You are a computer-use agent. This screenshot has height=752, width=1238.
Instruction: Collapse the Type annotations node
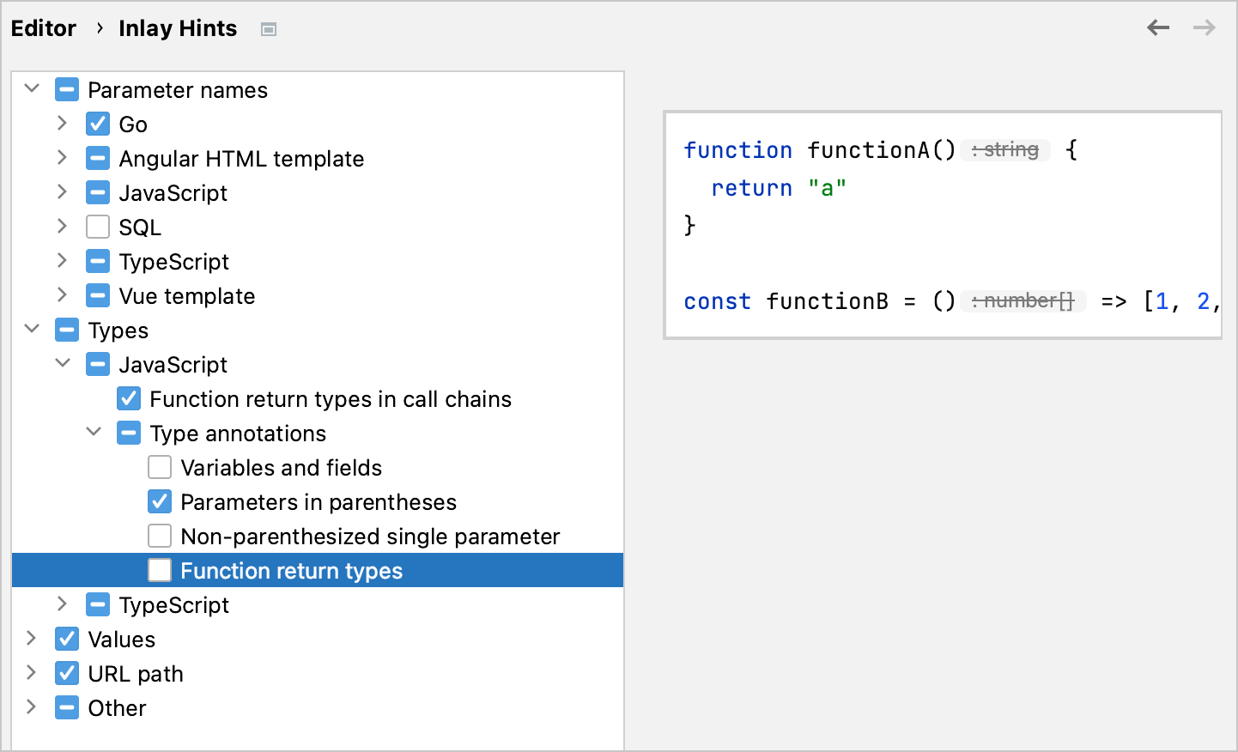(94, 433)
